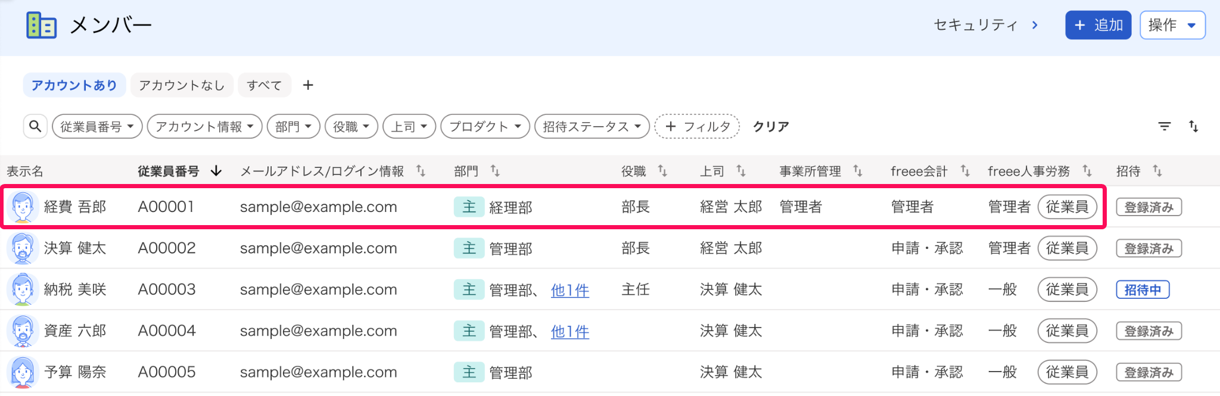Sort descending by 従業員番号 arrow
The image size is (1220, 396).
[216, 171]
